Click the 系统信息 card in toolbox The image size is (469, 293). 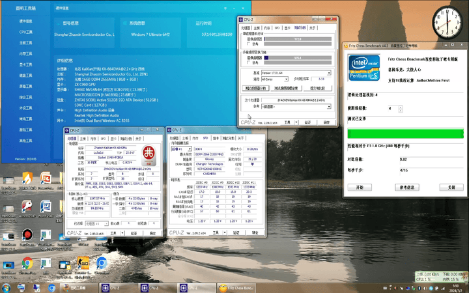click(x=150, y=33)
